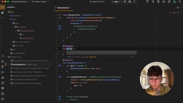This screenshot has height=103, width=183.
Task: Open build.gradle.kts (Project: PhotoPickerCourse)
Action: click(29, 61)
